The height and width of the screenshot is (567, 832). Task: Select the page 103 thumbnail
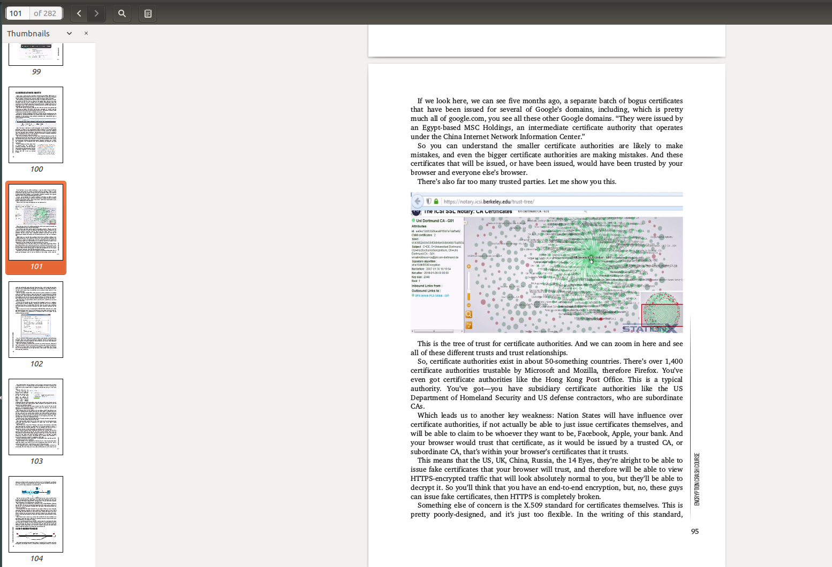pos(36,417)
